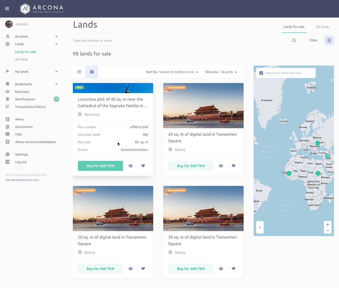The width and height of the screenshot is (339, 288).
Task: Favorite the Barcelona plot with heart icon
Action: pos(143,166)
